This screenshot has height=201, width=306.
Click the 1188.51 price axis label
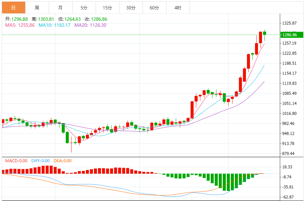[x=290, y=63]
